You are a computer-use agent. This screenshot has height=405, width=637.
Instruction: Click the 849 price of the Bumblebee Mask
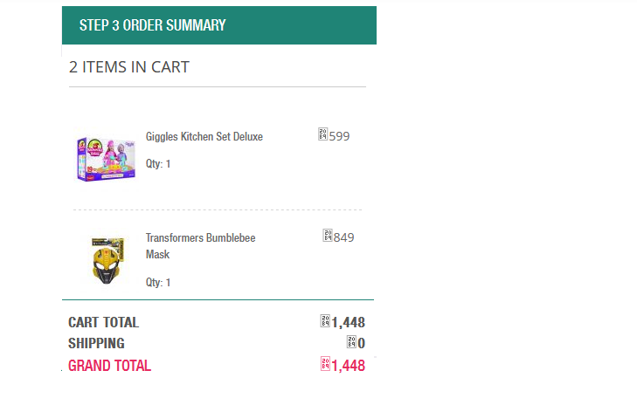tap(344, 237)
